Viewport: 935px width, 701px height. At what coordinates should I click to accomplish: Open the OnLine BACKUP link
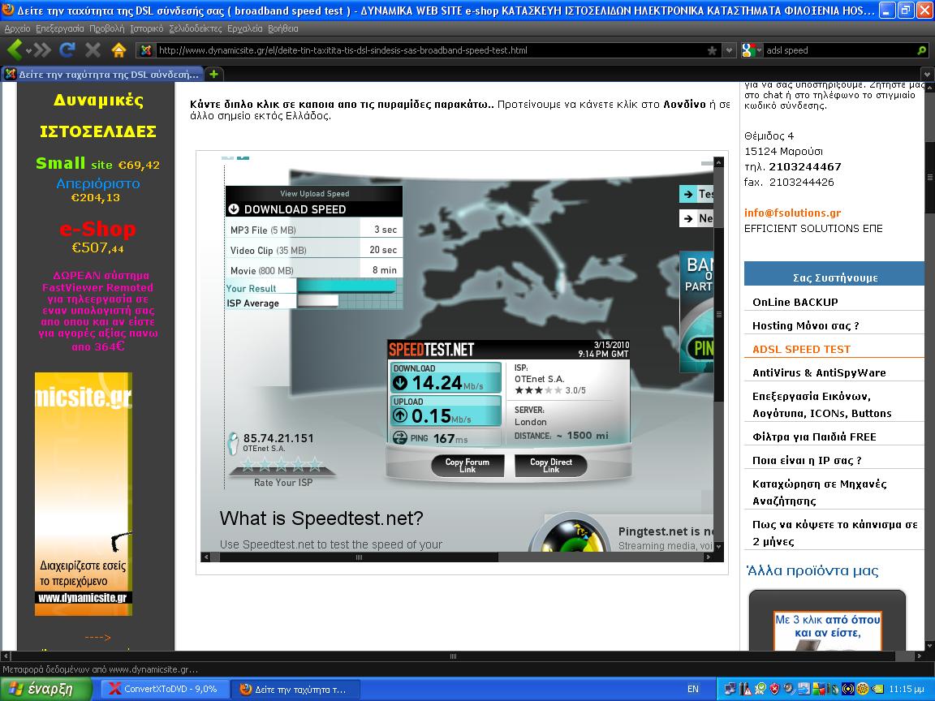click(795, 302)
